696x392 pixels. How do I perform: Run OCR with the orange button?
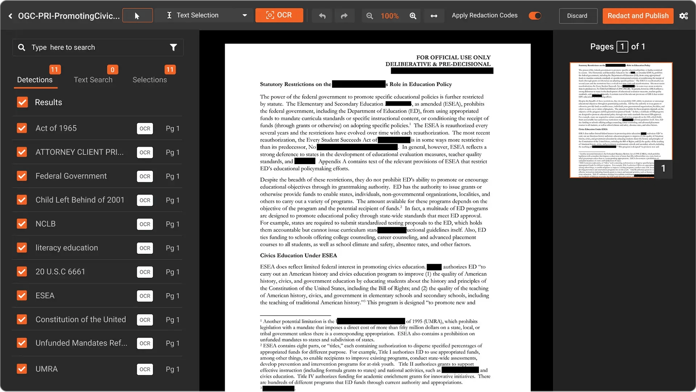click(x=279, y=15)
